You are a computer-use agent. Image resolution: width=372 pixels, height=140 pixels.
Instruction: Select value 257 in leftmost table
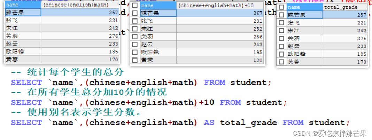click(80, 13)
